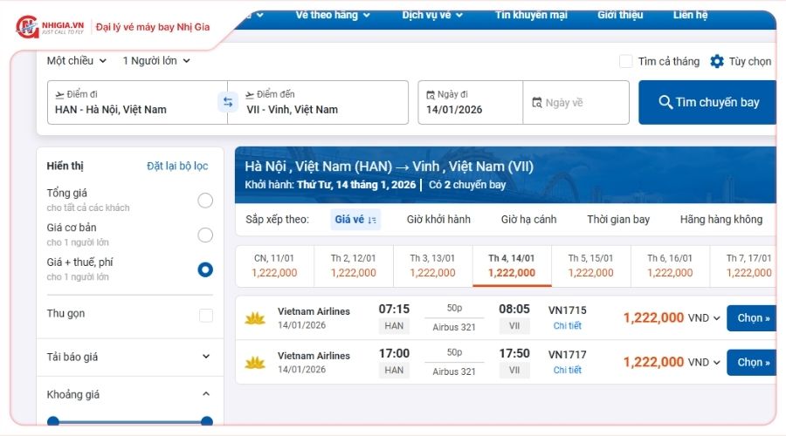Screen dimensions: 786x436
Task: Select the Th 6, 16/01 date tab
Action: point(670,266)
